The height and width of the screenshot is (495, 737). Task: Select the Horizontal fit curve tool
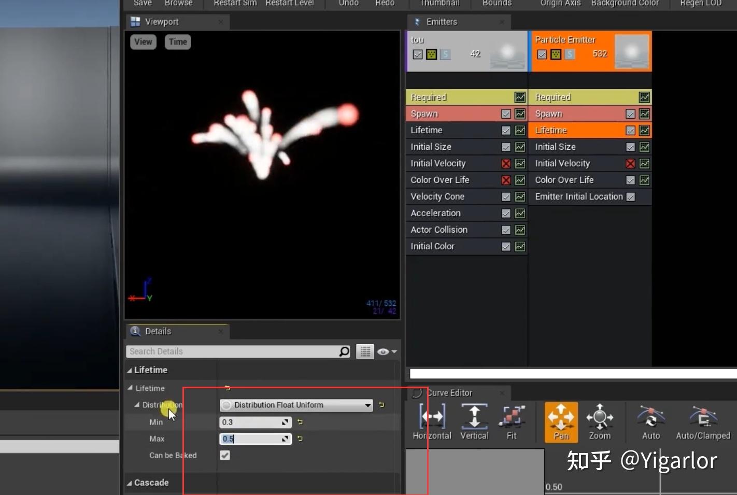[x=432, y=422]
